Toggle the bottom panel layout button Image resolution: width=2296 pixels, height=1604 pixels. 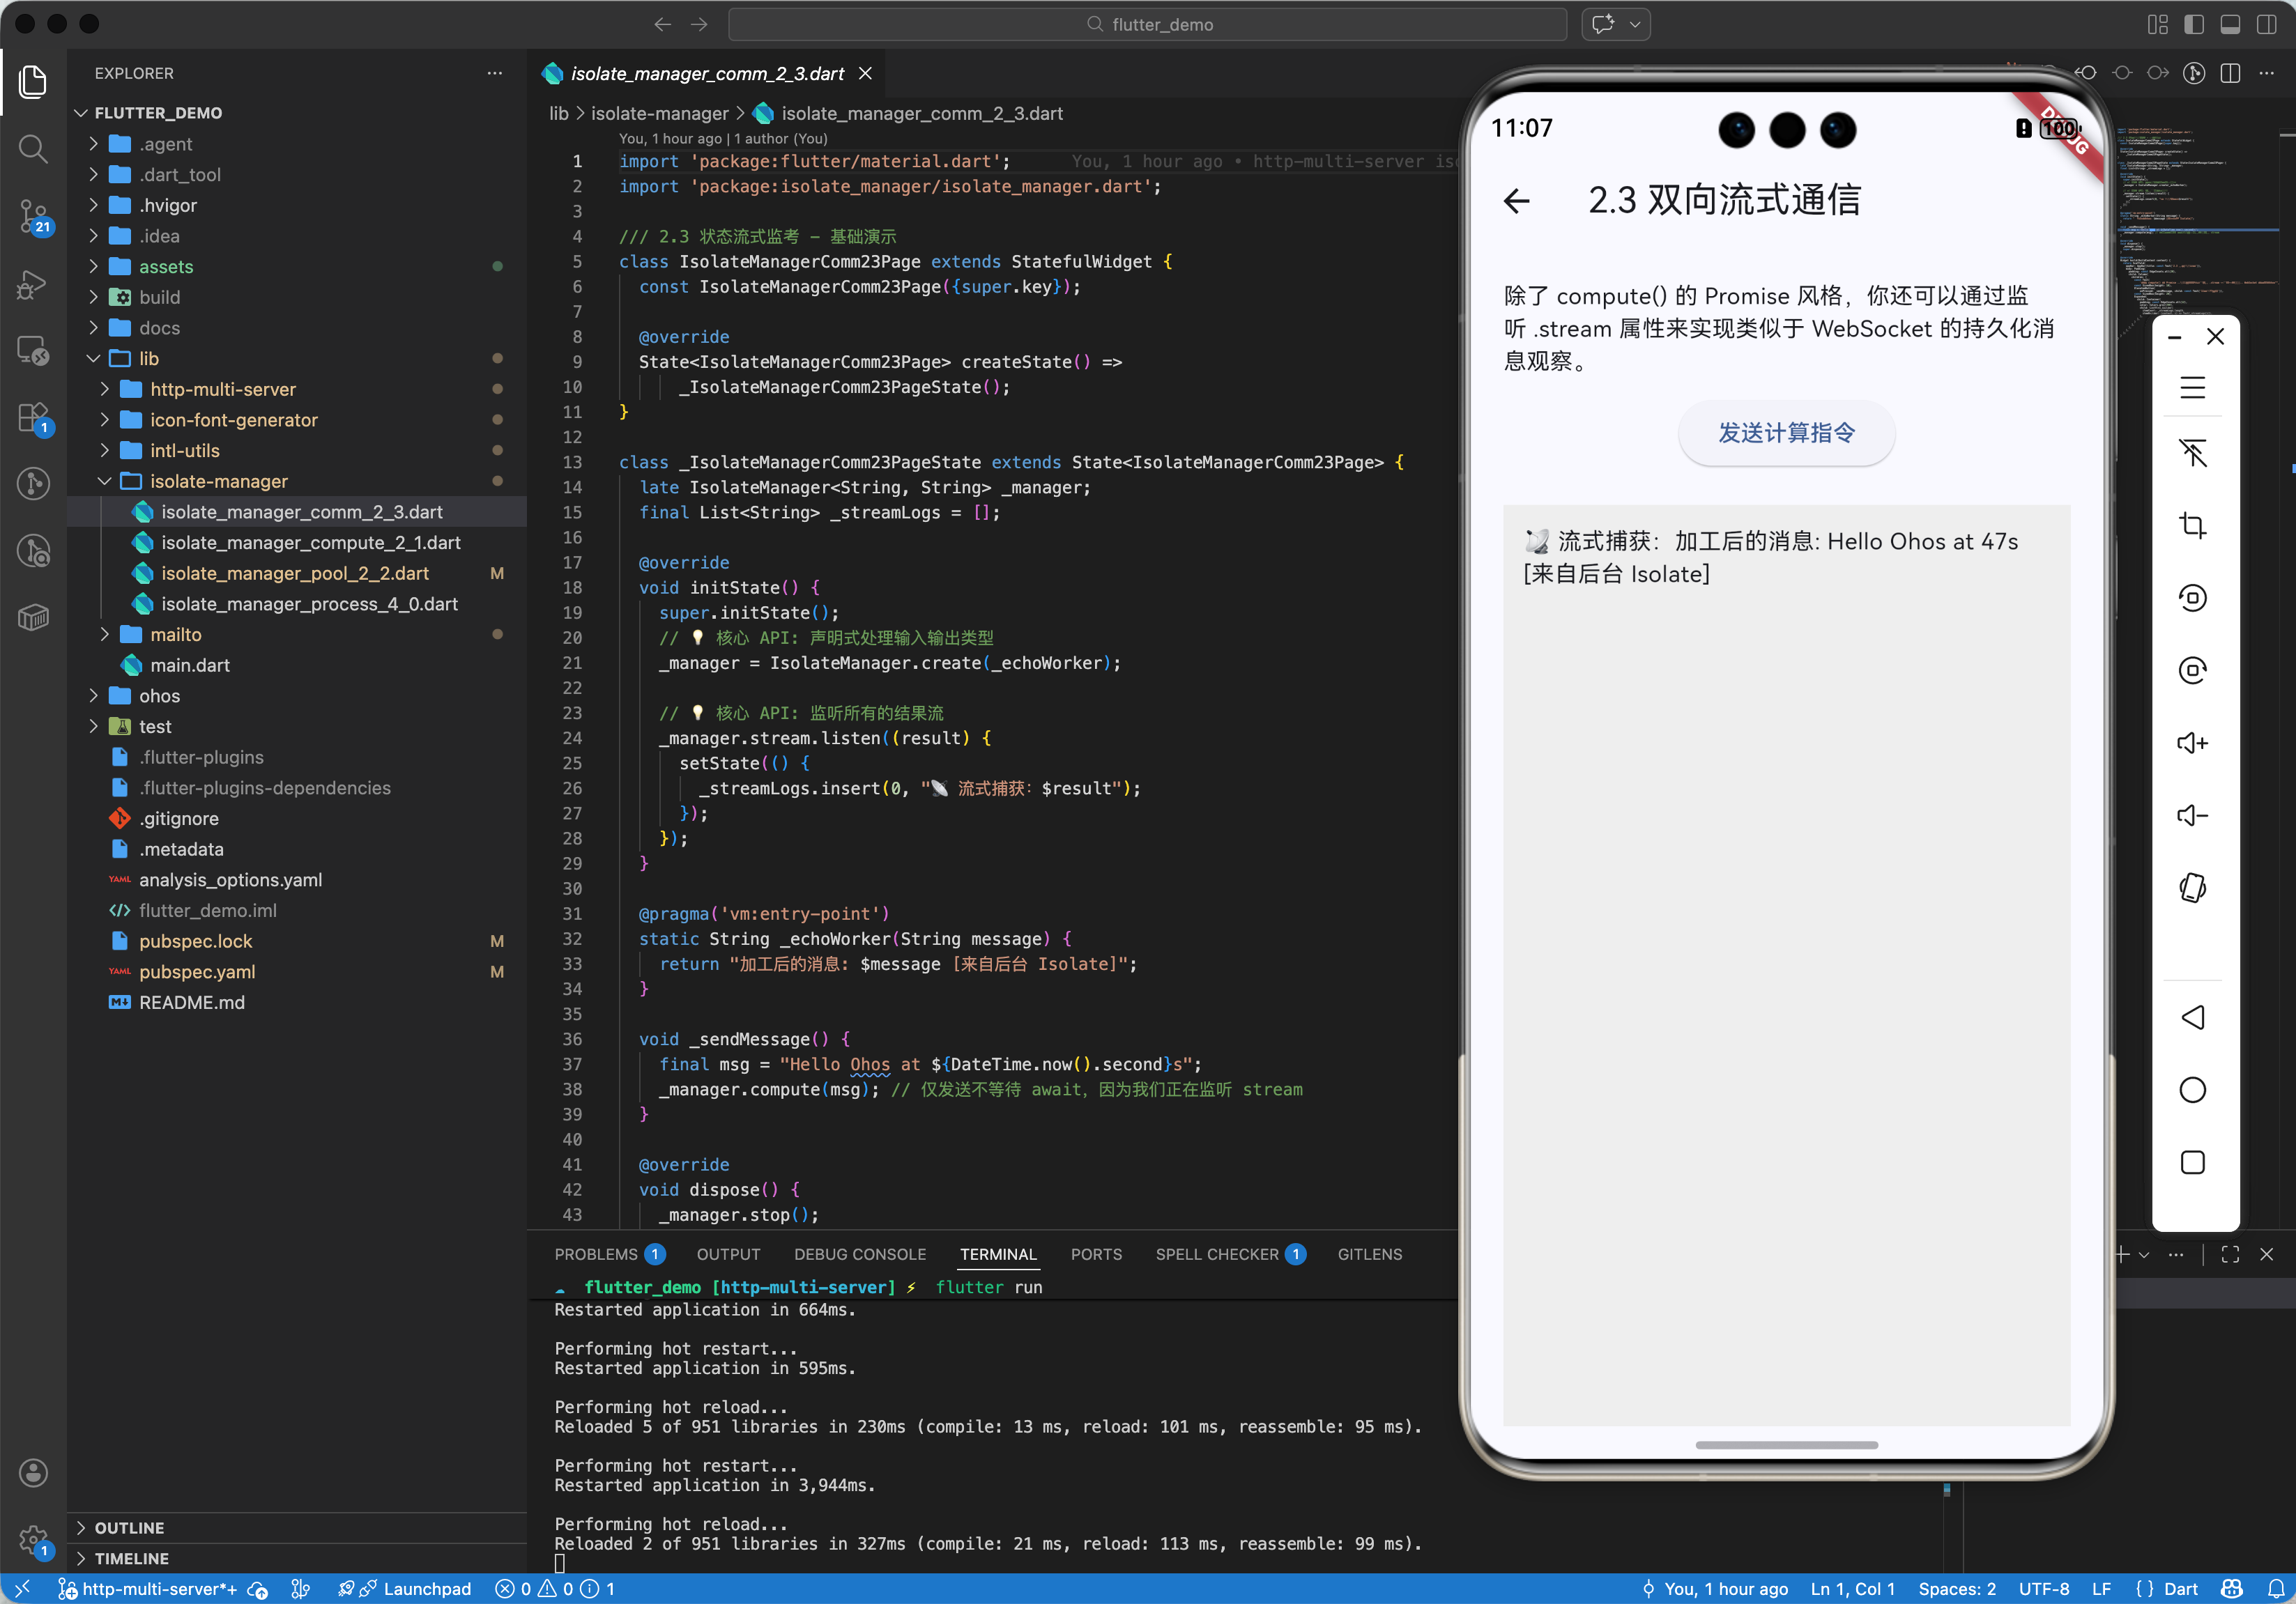2230,24
